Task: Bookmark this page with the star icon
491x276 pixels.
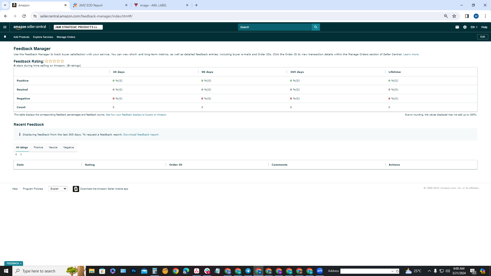Action: tap(454, 16)
